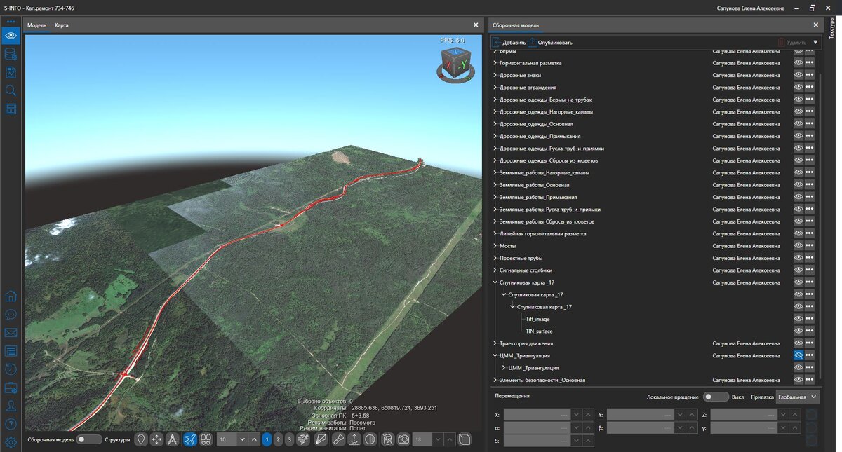Expand the Элементы безопасности _Основная node

pos(495,380)
